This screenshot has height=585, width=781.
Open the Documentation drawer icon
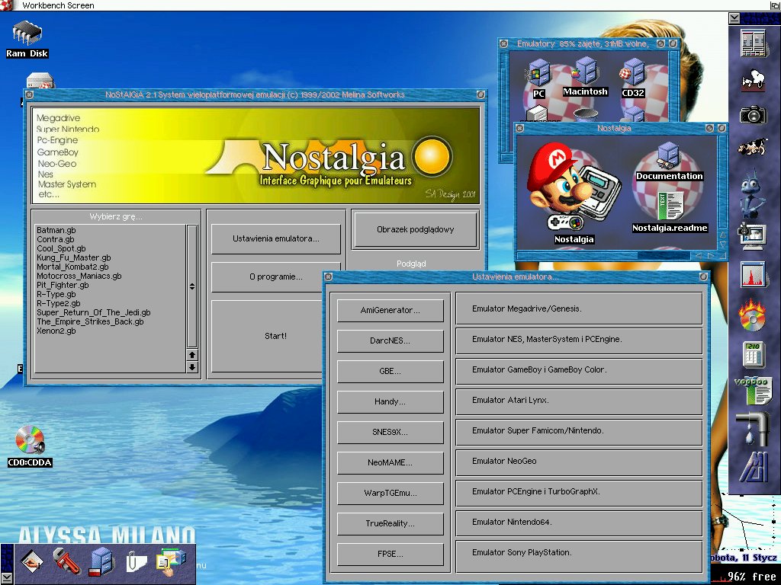(x=669, y=161)
